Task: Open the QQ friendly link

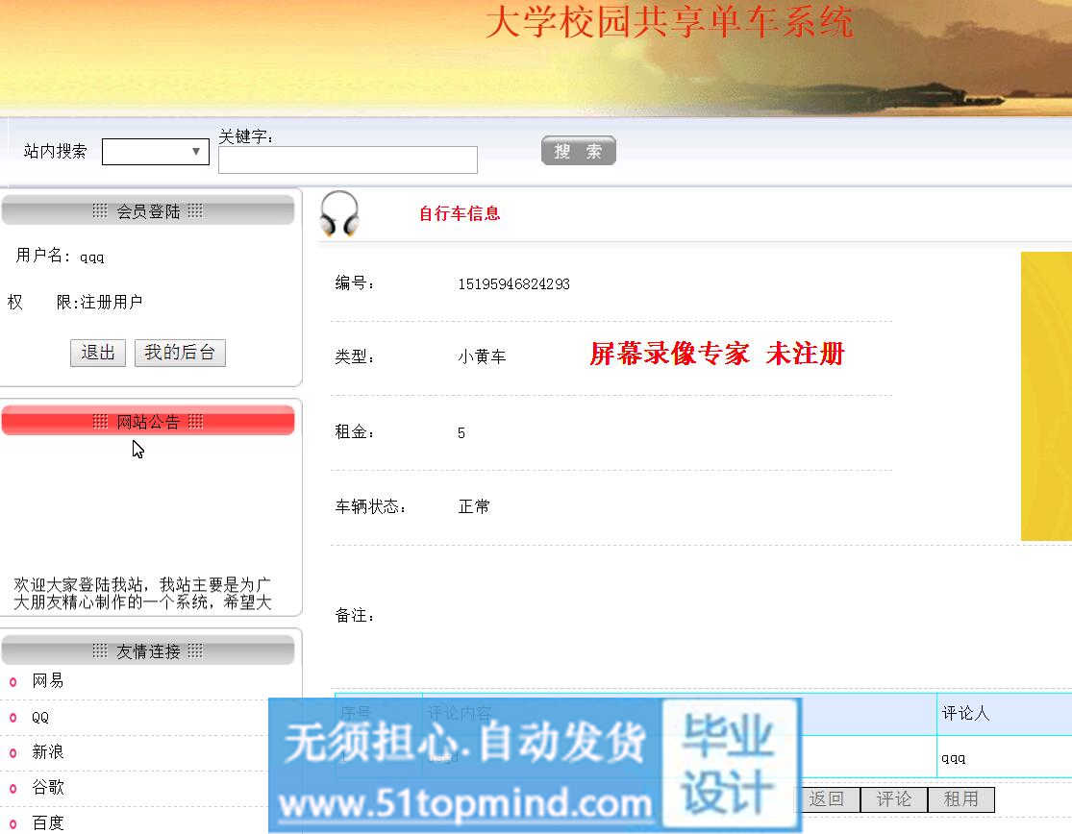Action: (40, 717)
